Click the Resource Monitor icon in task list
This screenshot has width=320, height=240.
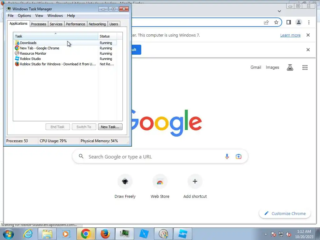(x=17, y=53)
